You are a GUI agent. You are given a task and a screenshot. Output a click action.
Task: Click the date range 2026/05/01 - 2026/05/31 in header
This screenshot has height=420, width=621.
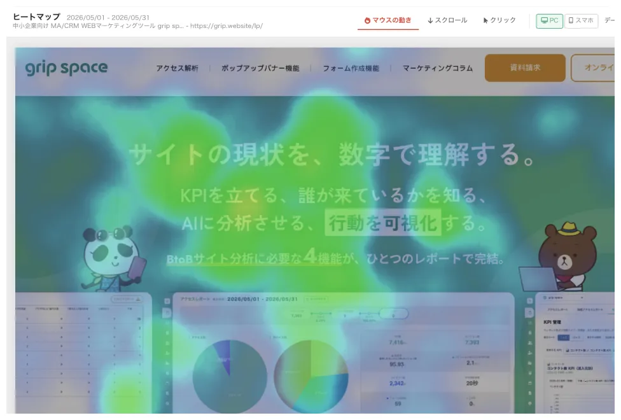point(108,17)
